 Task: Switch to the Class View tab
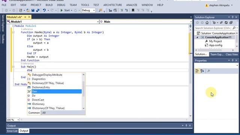coord(232,54)
